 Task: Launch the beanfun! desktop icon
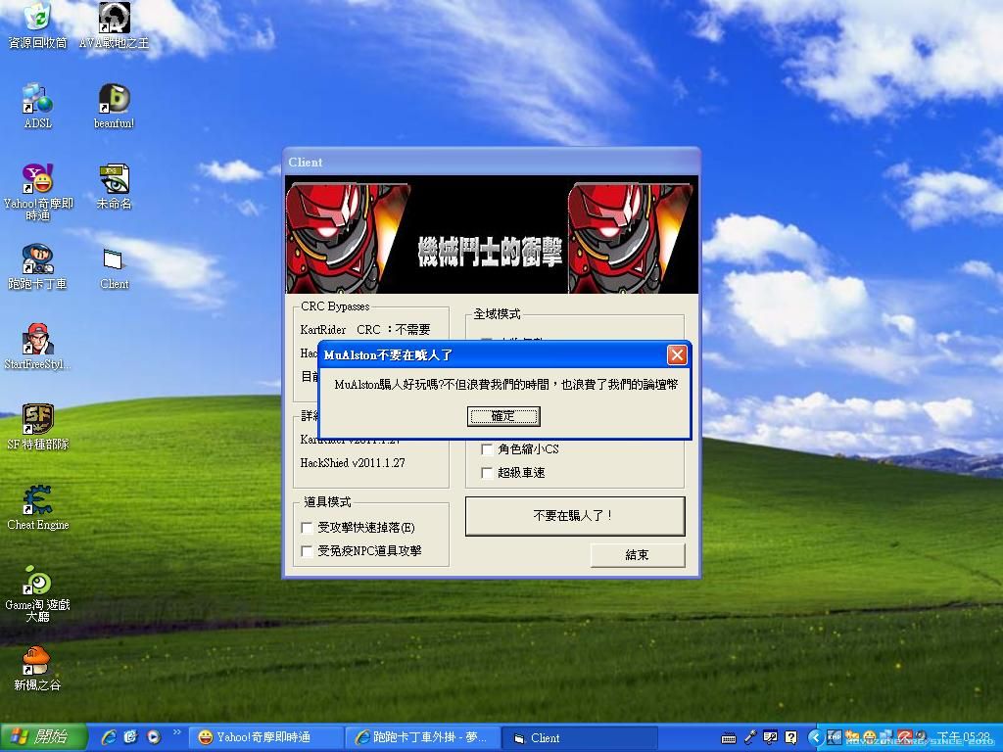[114, 99]
